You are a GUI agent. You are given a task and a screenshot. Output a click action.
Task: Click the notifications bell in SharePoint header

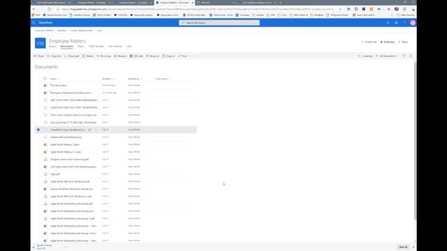coord(388,22)
